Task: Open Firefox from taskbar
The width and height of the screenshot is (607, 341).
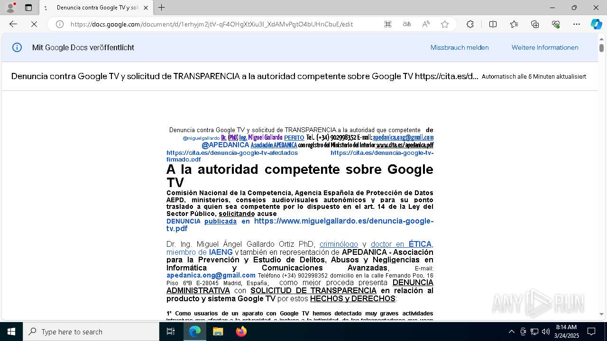Action: tap(241, 332)
